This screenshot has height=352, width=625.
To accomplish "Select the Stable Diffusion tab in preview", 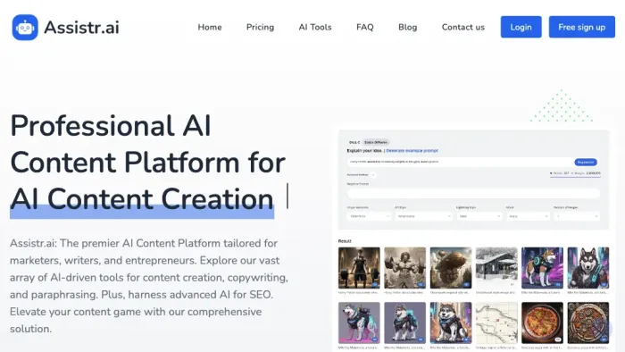I will 376,142.
